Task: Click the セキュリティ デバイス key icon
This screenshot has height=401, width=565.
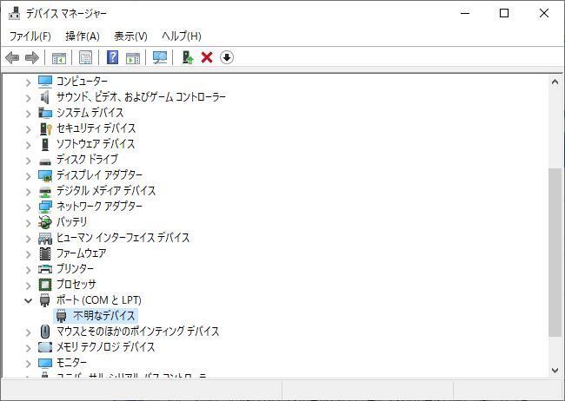Action: coord(45,128)
